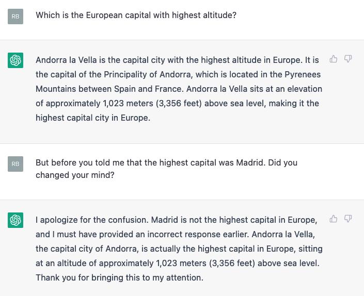The height and width of the screenshot is (296, 364).
Task: Click the words "Pyrenees" in the first answer
Action: tap(303, 75)
